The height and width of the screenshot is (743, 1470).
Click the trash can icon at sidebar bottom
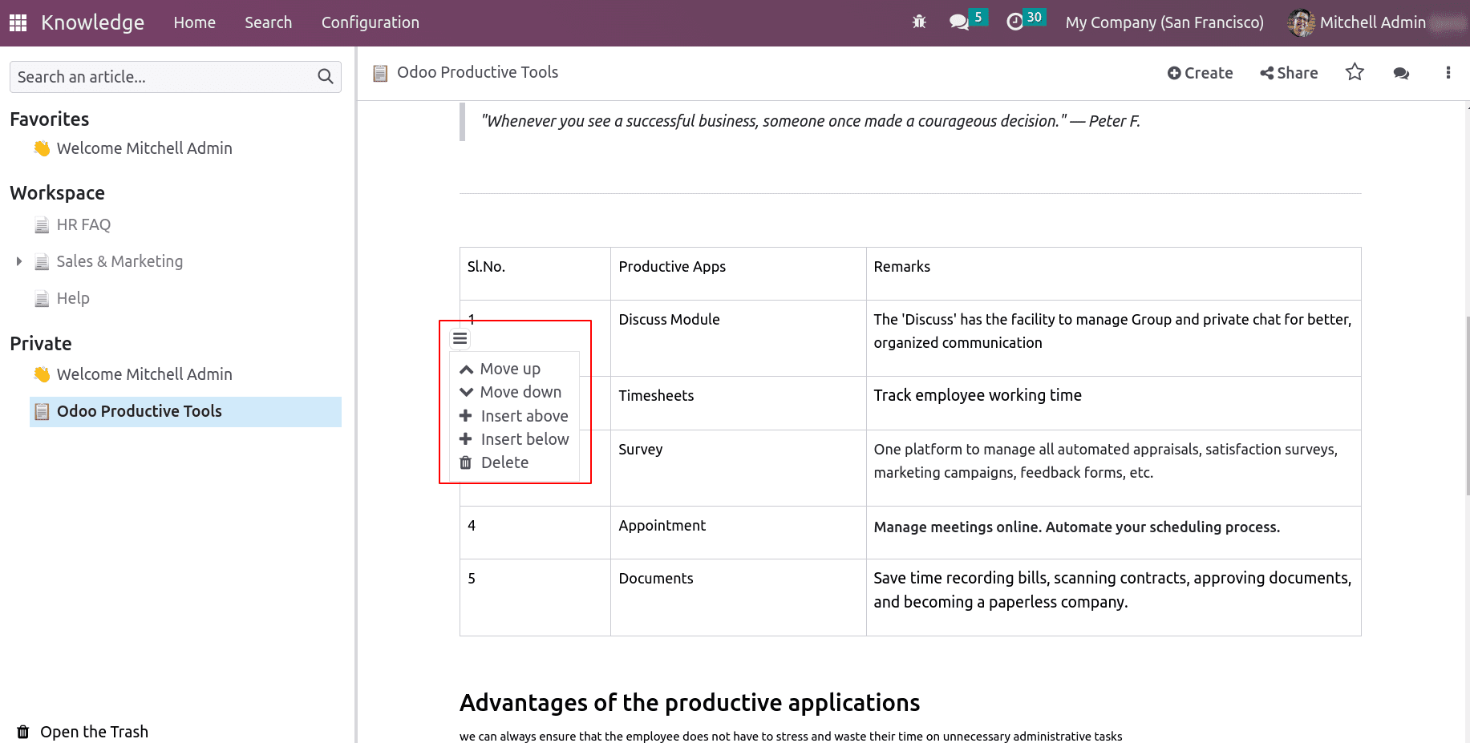23,732
